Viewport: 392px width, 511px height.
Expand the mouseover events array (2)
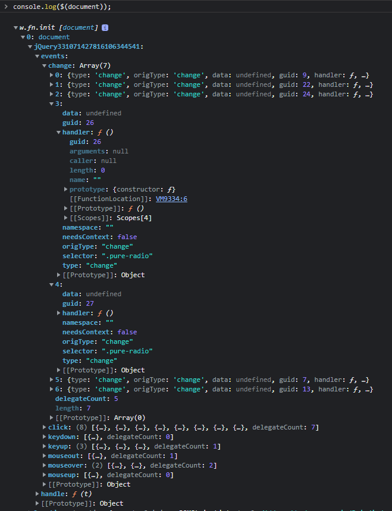(45, 465)
